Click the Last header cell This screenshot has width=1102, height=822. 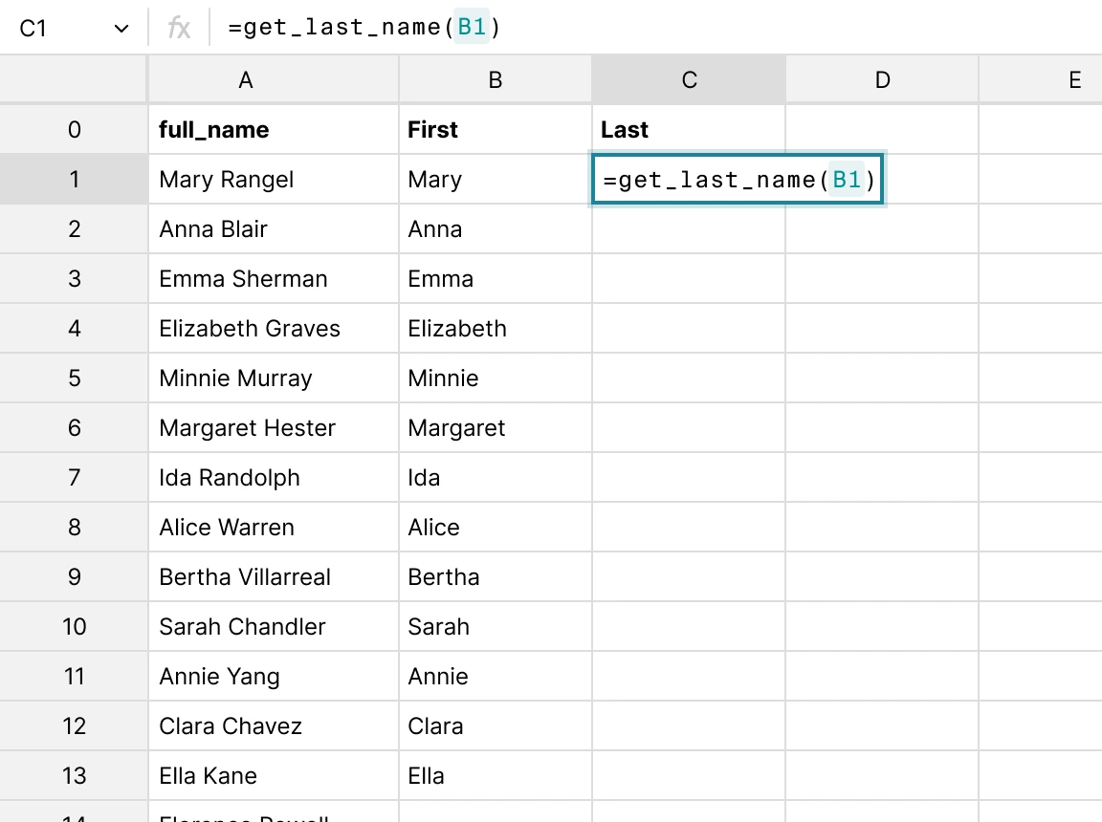point(688,129)
